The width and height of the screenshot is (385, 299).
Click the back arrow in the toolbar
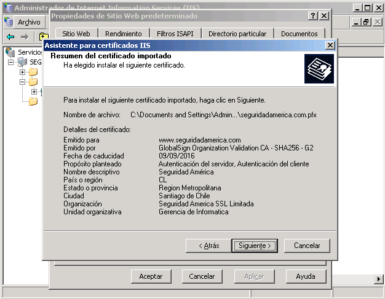(x=10, y=37)
